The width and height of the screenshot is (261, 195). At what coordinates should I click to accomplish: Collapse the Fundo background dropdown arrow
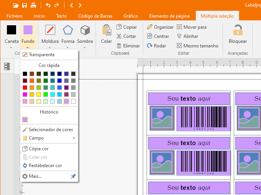click(28, 48)
